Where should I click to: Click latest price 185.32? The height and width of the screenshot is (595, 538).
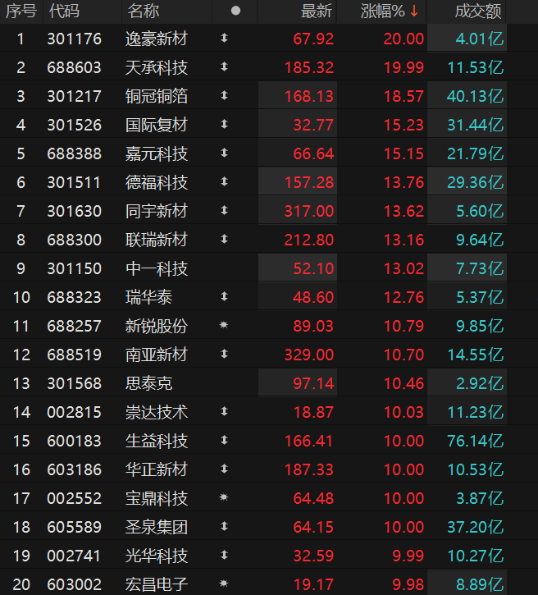(309, 67)
